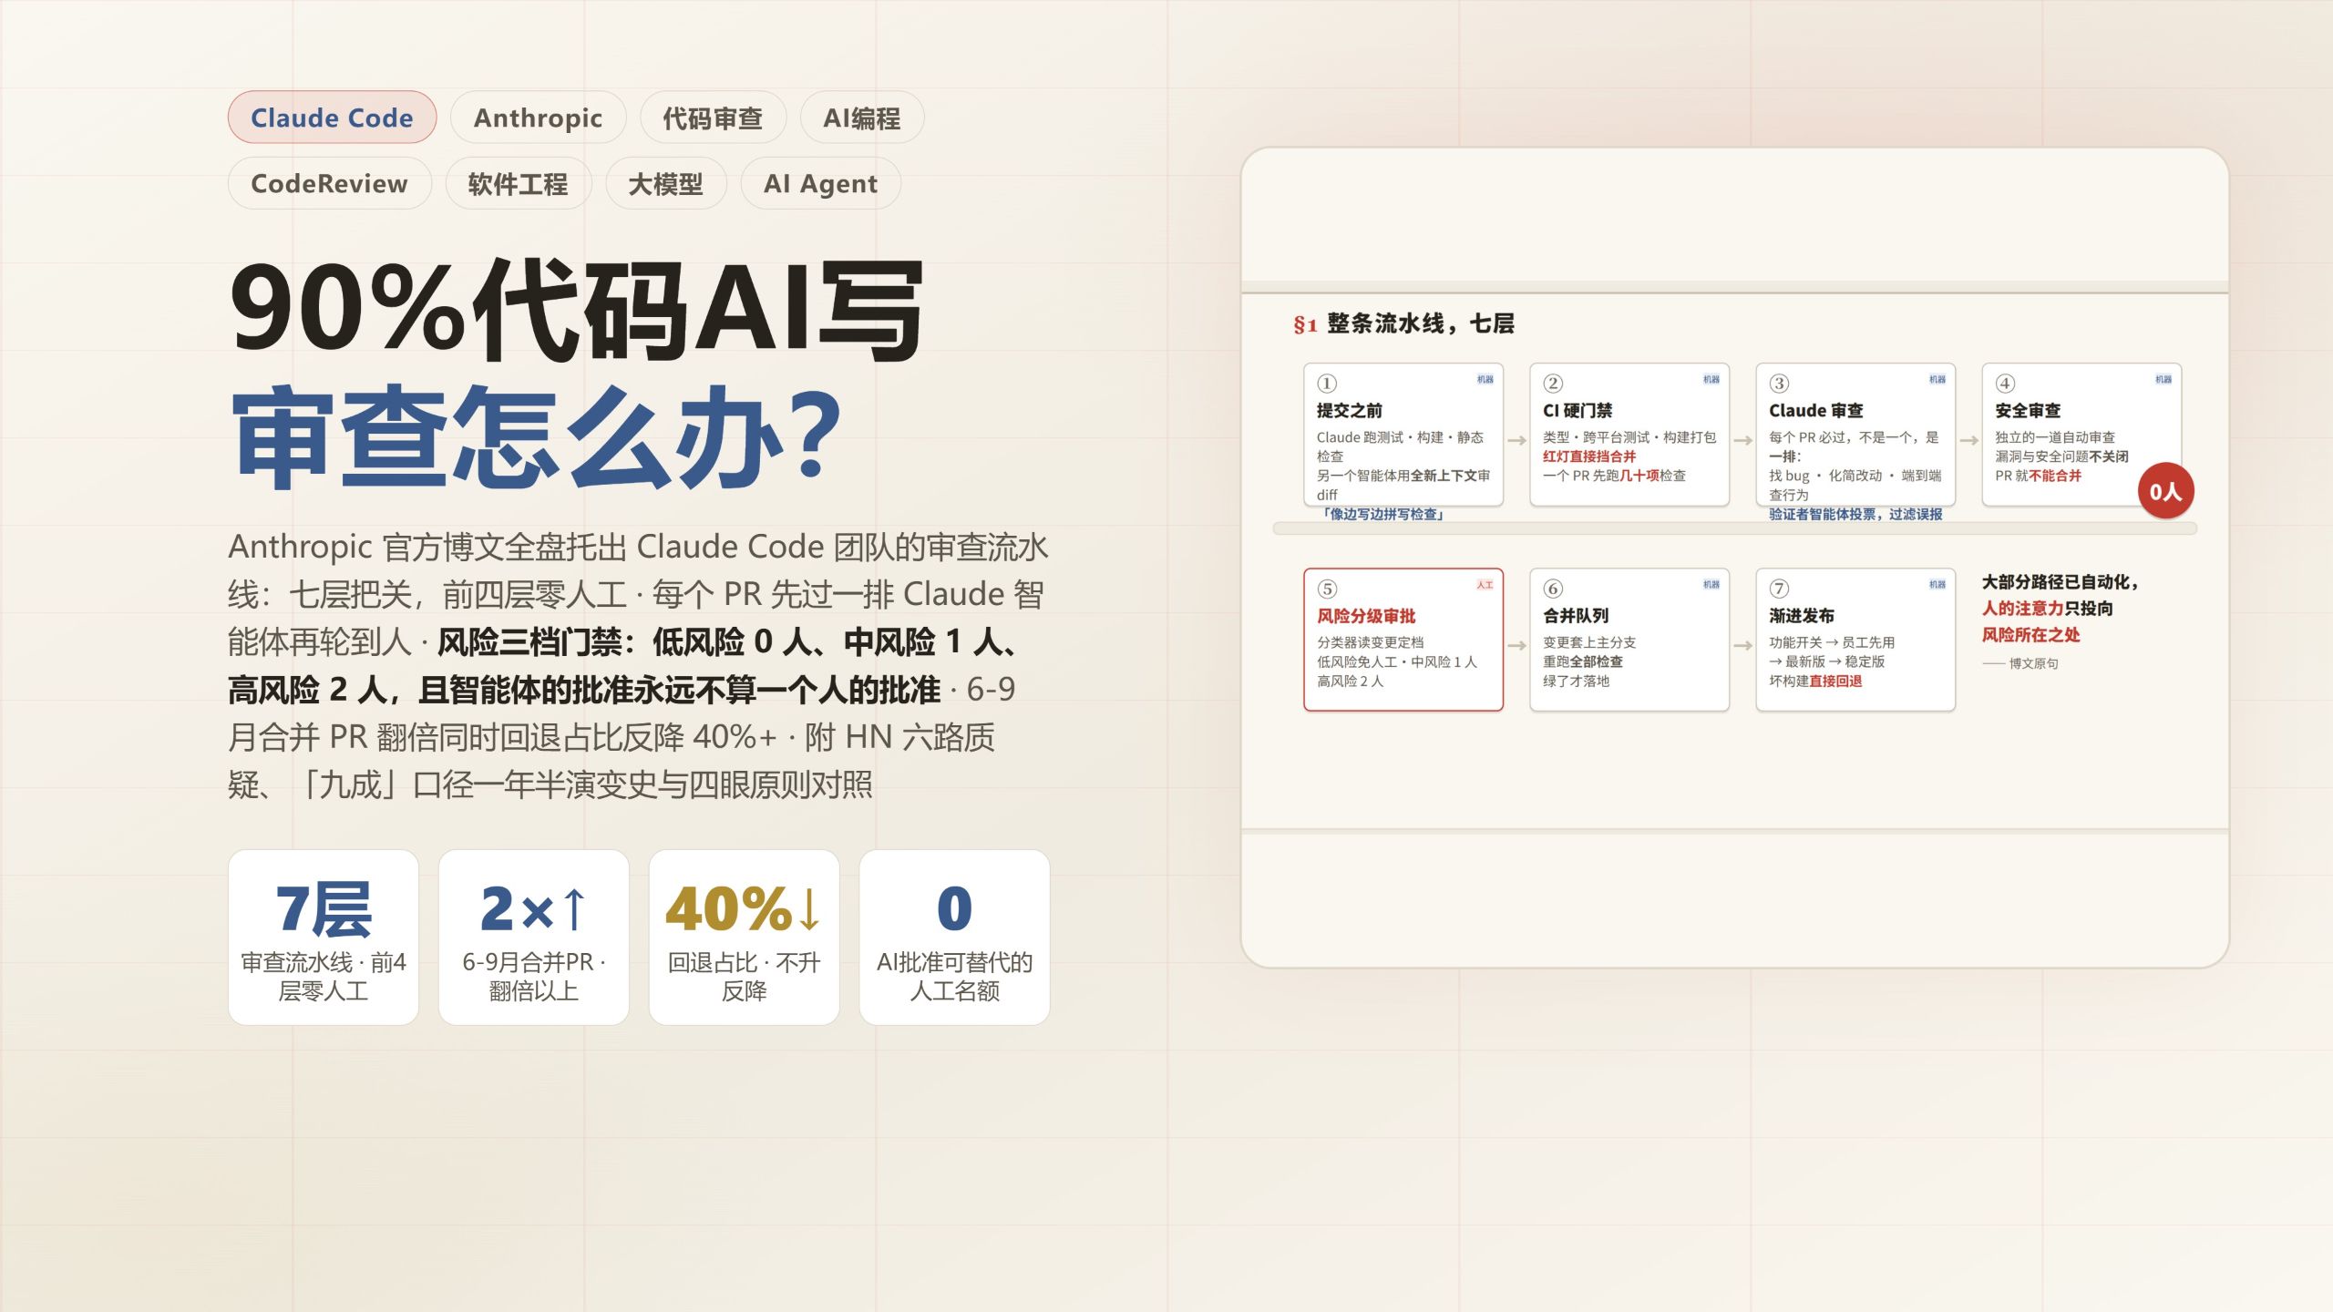The height and width of the screenshot is (1312, 2333).
Task: Select the Claude Code tag pill
Action: (x=332, y=118)
